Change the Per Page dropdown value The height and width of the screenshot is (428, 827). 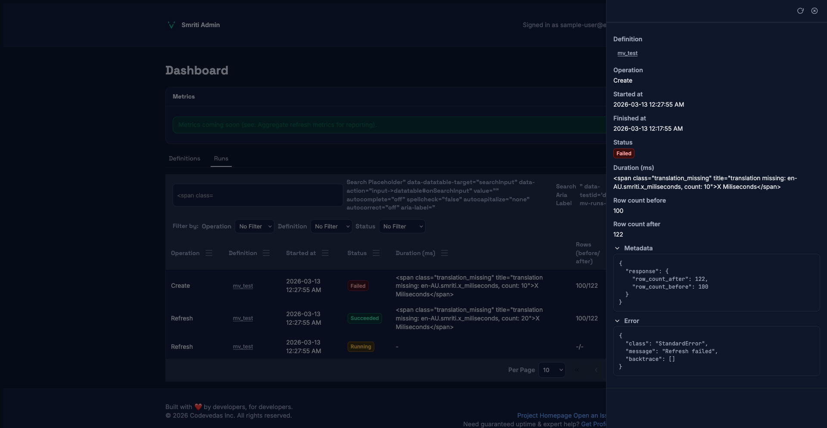(552, 370)
